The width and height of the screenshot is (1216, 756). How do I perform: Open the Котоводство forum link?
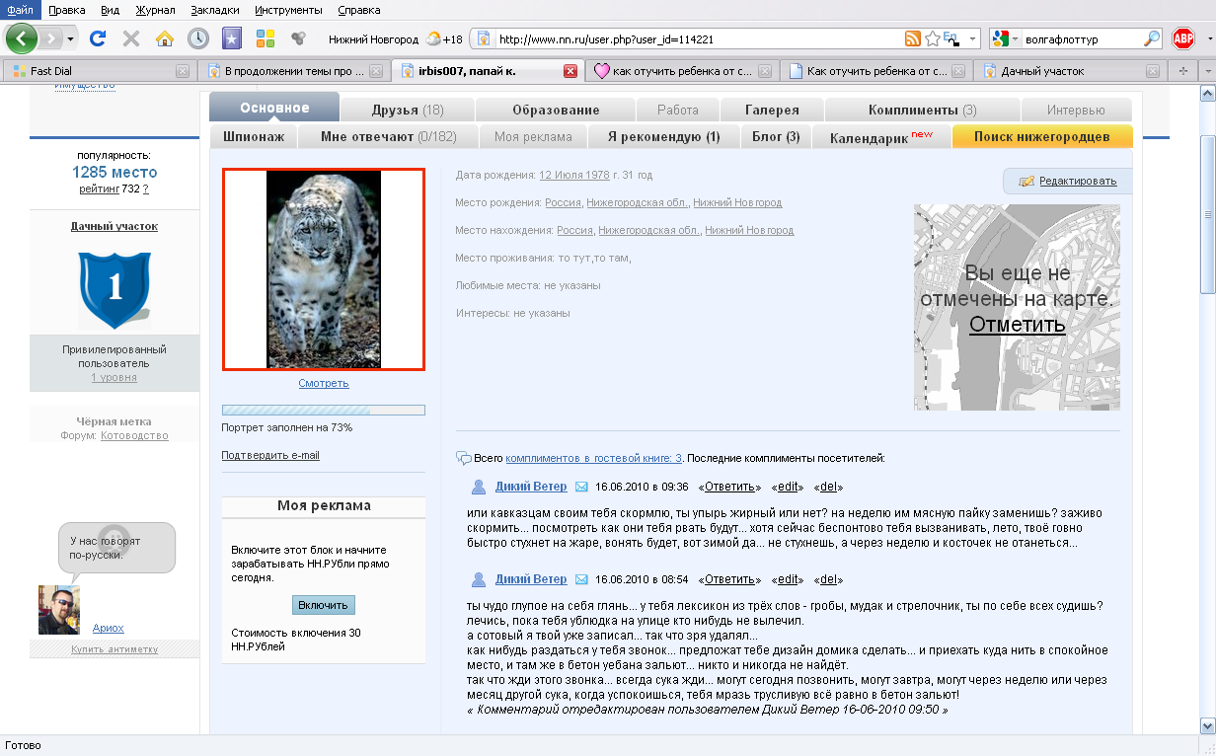pyautogui.click(x=134, y=436)
